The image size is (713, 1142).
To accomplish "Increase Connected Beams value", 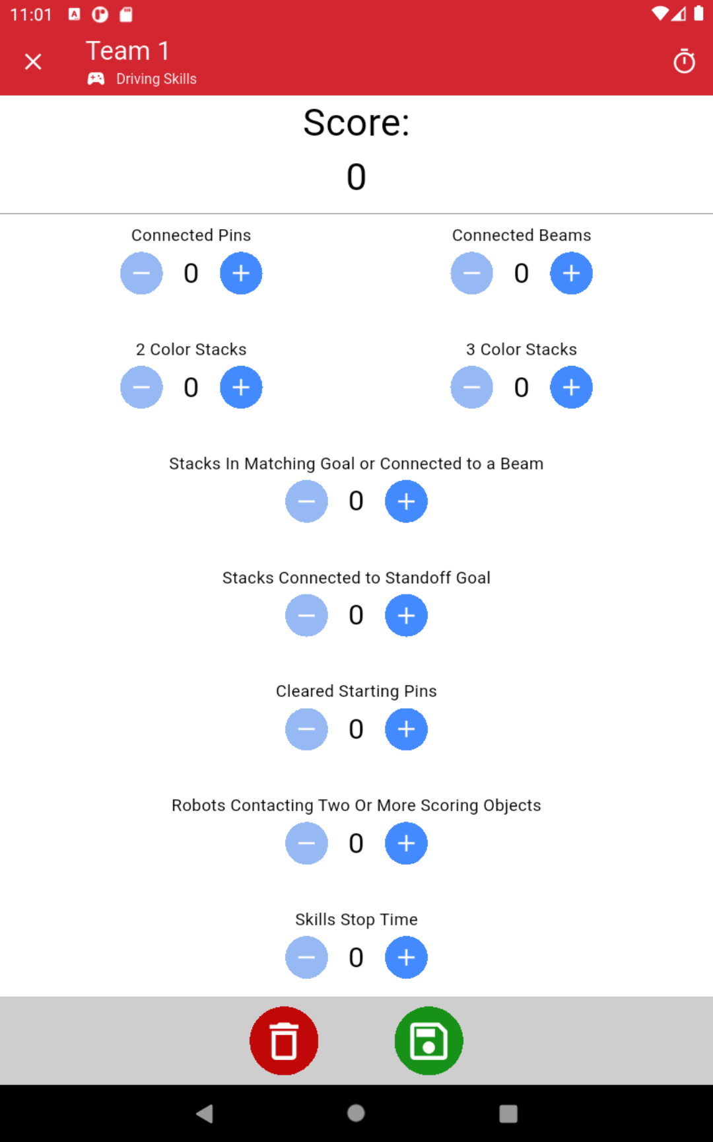I will [571, 273].
